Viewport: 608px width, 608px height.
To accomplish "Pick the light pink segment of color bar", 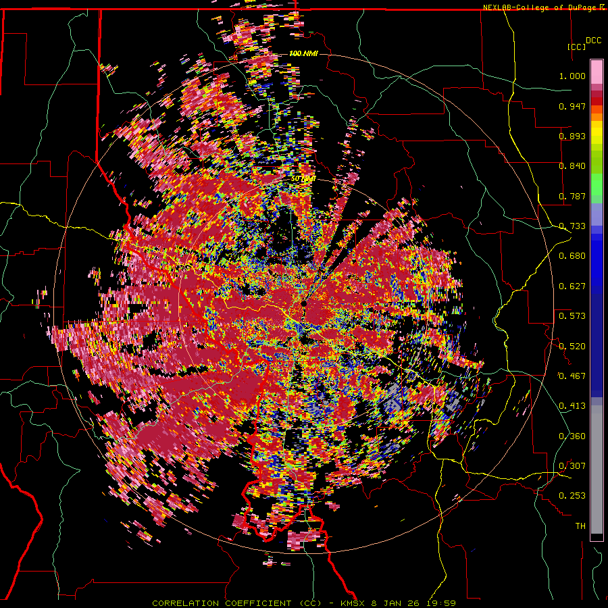I will [597, 72].
